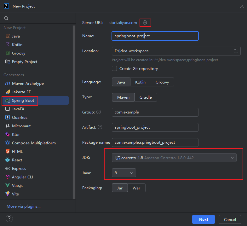Click the Java coffee cup icon
Image resolution: width=247 pixels, height=226 pixels.
8,36
